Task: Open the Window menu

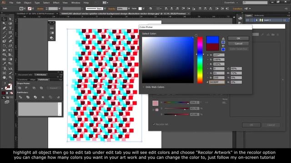Action: click(x=76, y=3)
